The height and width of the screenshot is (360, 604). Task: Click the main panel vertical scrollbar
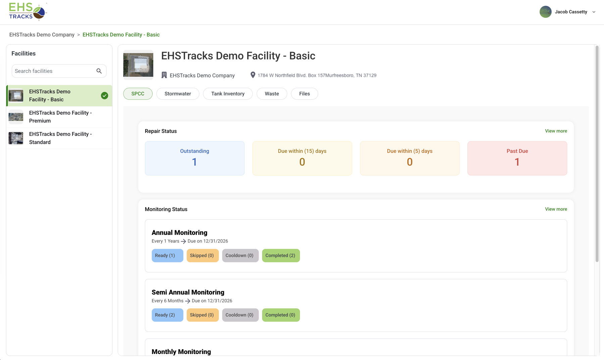pyautogui.click(x=597, y=154)
